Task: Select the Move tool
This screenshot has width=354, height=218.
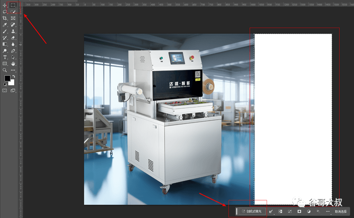Action: point(5,5)
